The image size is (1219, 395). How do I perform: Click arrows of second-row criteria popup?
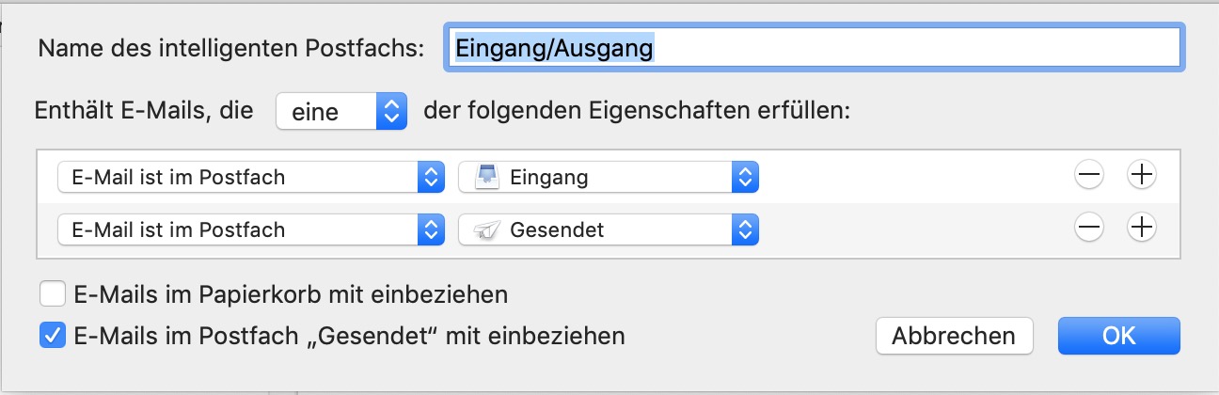pos(430,229)
